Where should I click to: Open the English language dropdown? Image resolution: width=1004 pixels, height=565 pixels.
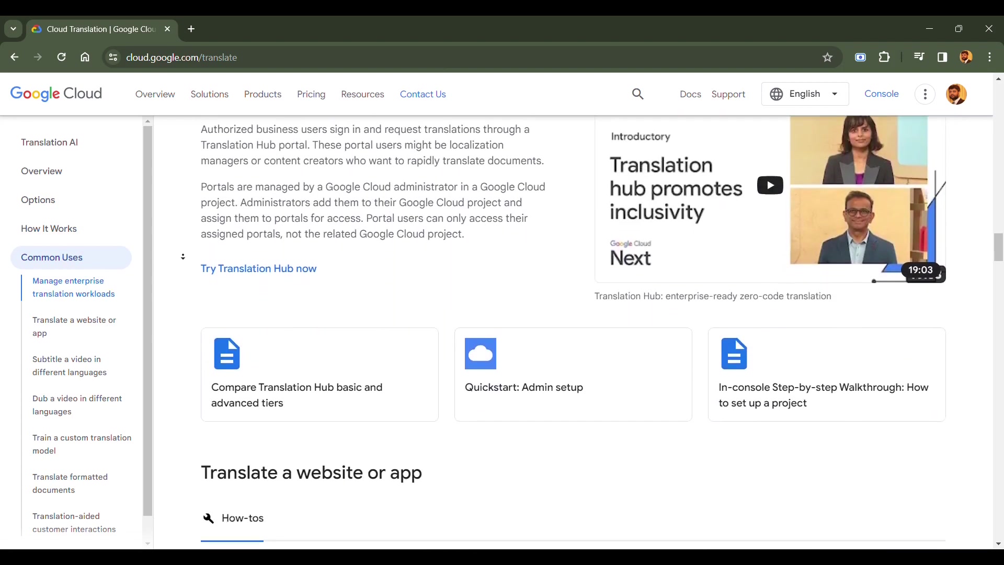click(x=804, y=94)
